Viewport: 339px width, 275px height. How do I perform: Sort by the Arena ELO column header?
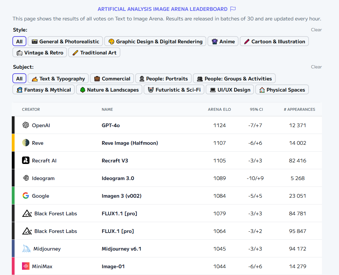220,110
